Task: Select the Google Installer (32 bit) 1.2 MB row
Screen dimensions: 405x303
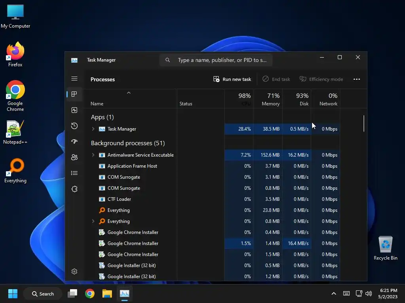Action: (212, 277)
